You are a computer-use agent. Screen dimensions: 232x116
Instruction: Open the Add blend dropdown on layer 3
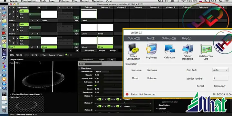pos(24,11)
